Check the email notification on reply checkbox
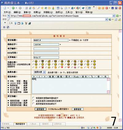The width and height of the screenshot is (123, 130). tap(33, 98)
